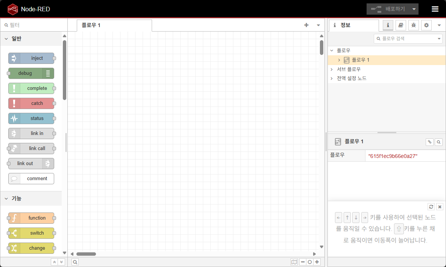Select the link in node

tap(31, 133)
